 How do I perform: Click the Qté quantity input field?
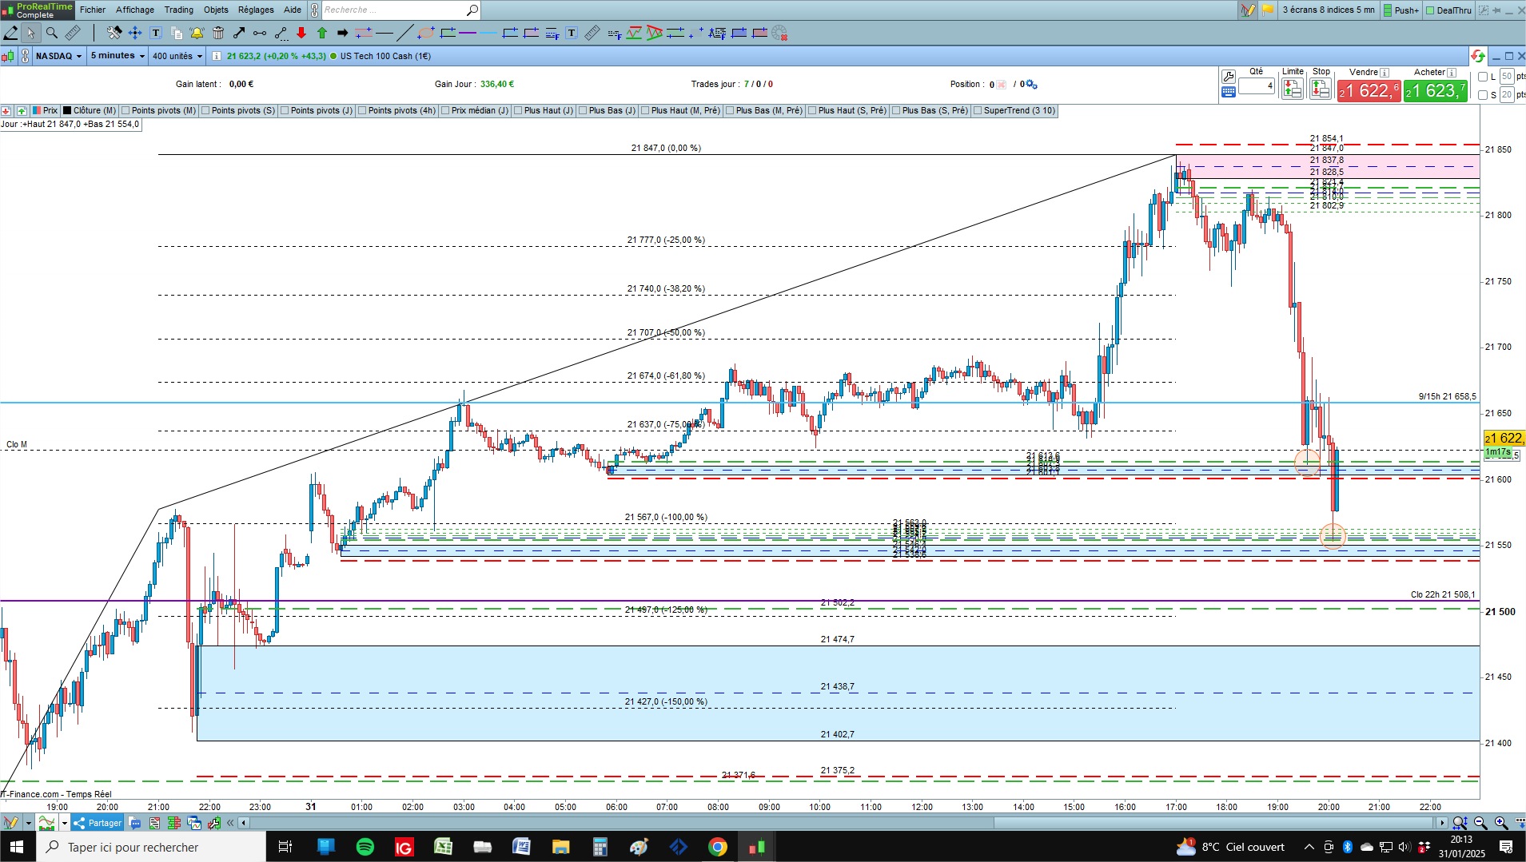(1257, 85)
